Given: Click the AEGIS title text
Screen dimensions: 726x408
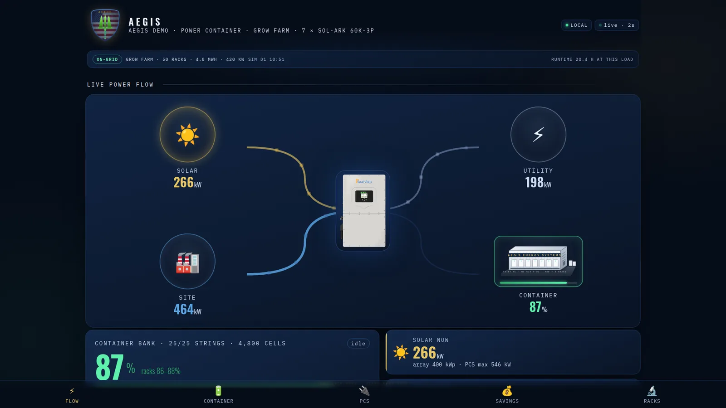Looking at the screenshot, I should click(145, 22).
